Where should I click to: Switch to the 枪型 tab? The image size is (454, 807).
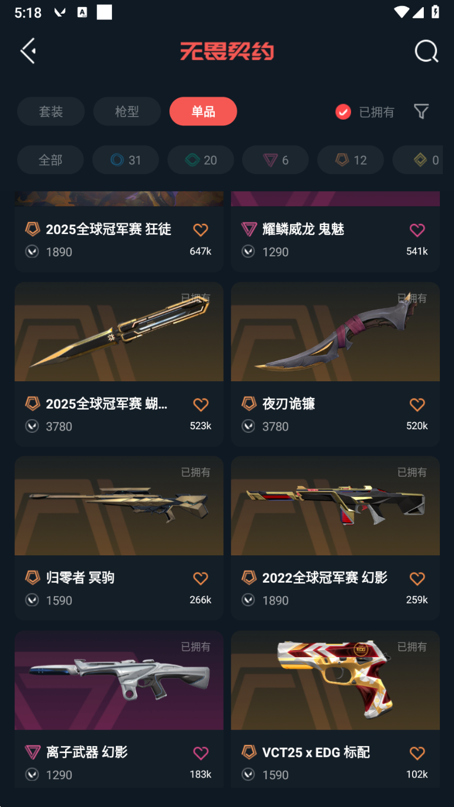point(127,111)
